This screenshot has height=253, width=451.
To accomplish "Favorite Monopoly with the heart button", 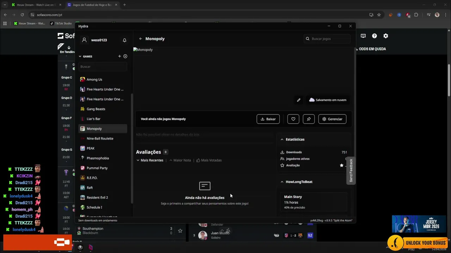I will click(x=293, y=119).
